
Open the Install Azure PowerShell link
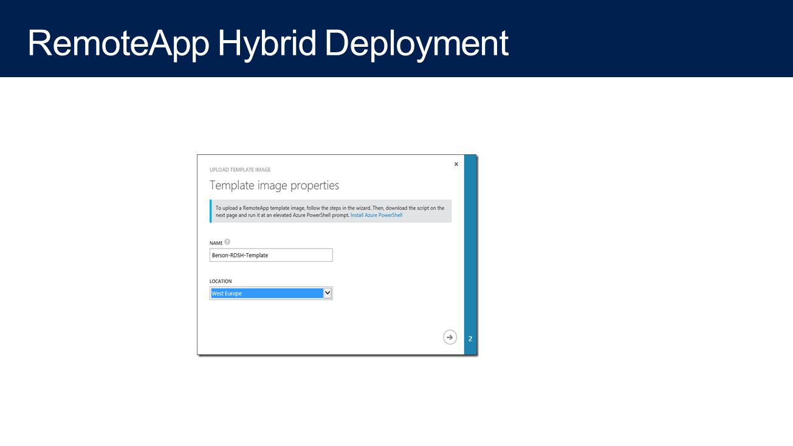coord(376,215)
